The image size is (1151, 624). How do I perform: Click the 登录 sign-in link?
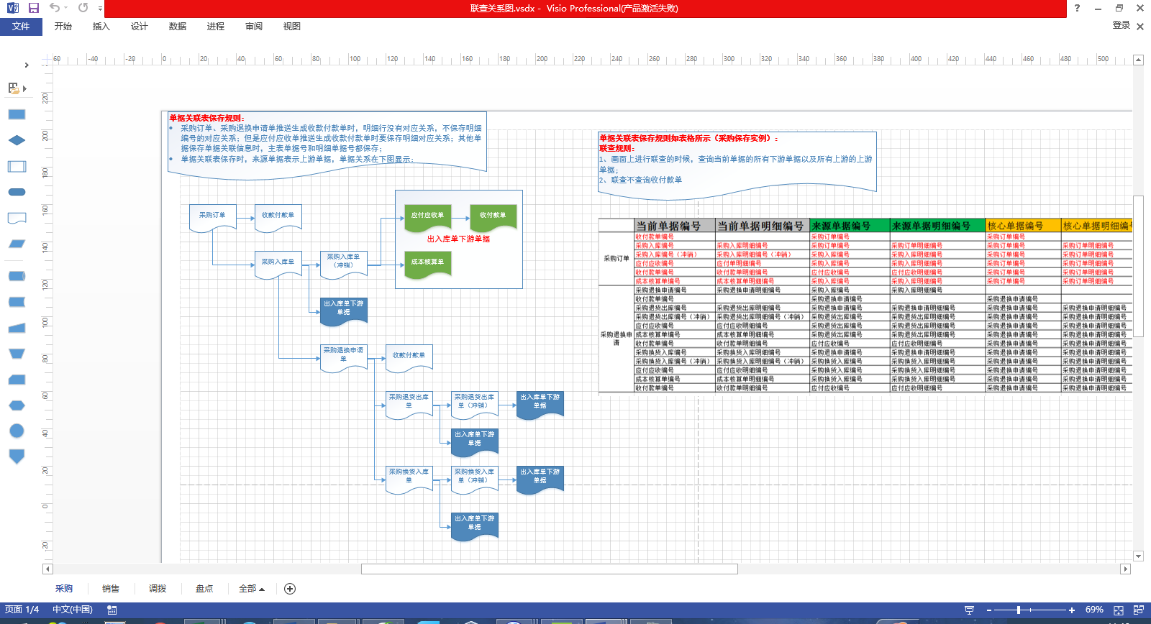(1121, 25)
